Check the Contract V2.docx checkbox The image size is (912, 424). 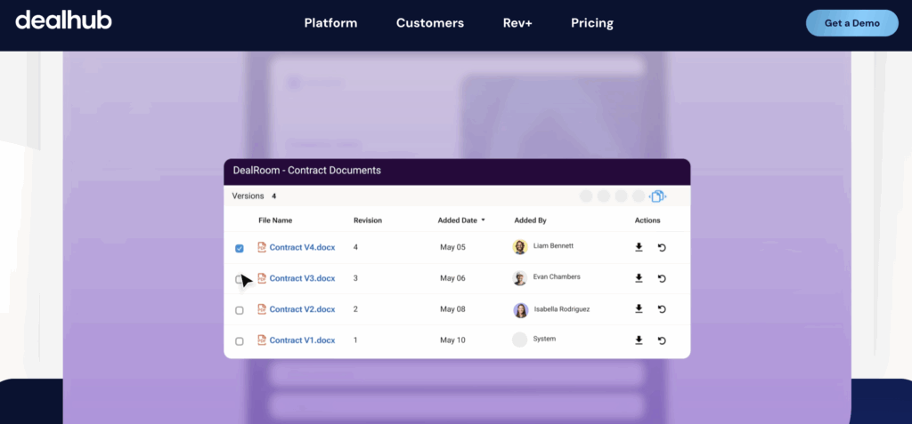tap(240, 310)
